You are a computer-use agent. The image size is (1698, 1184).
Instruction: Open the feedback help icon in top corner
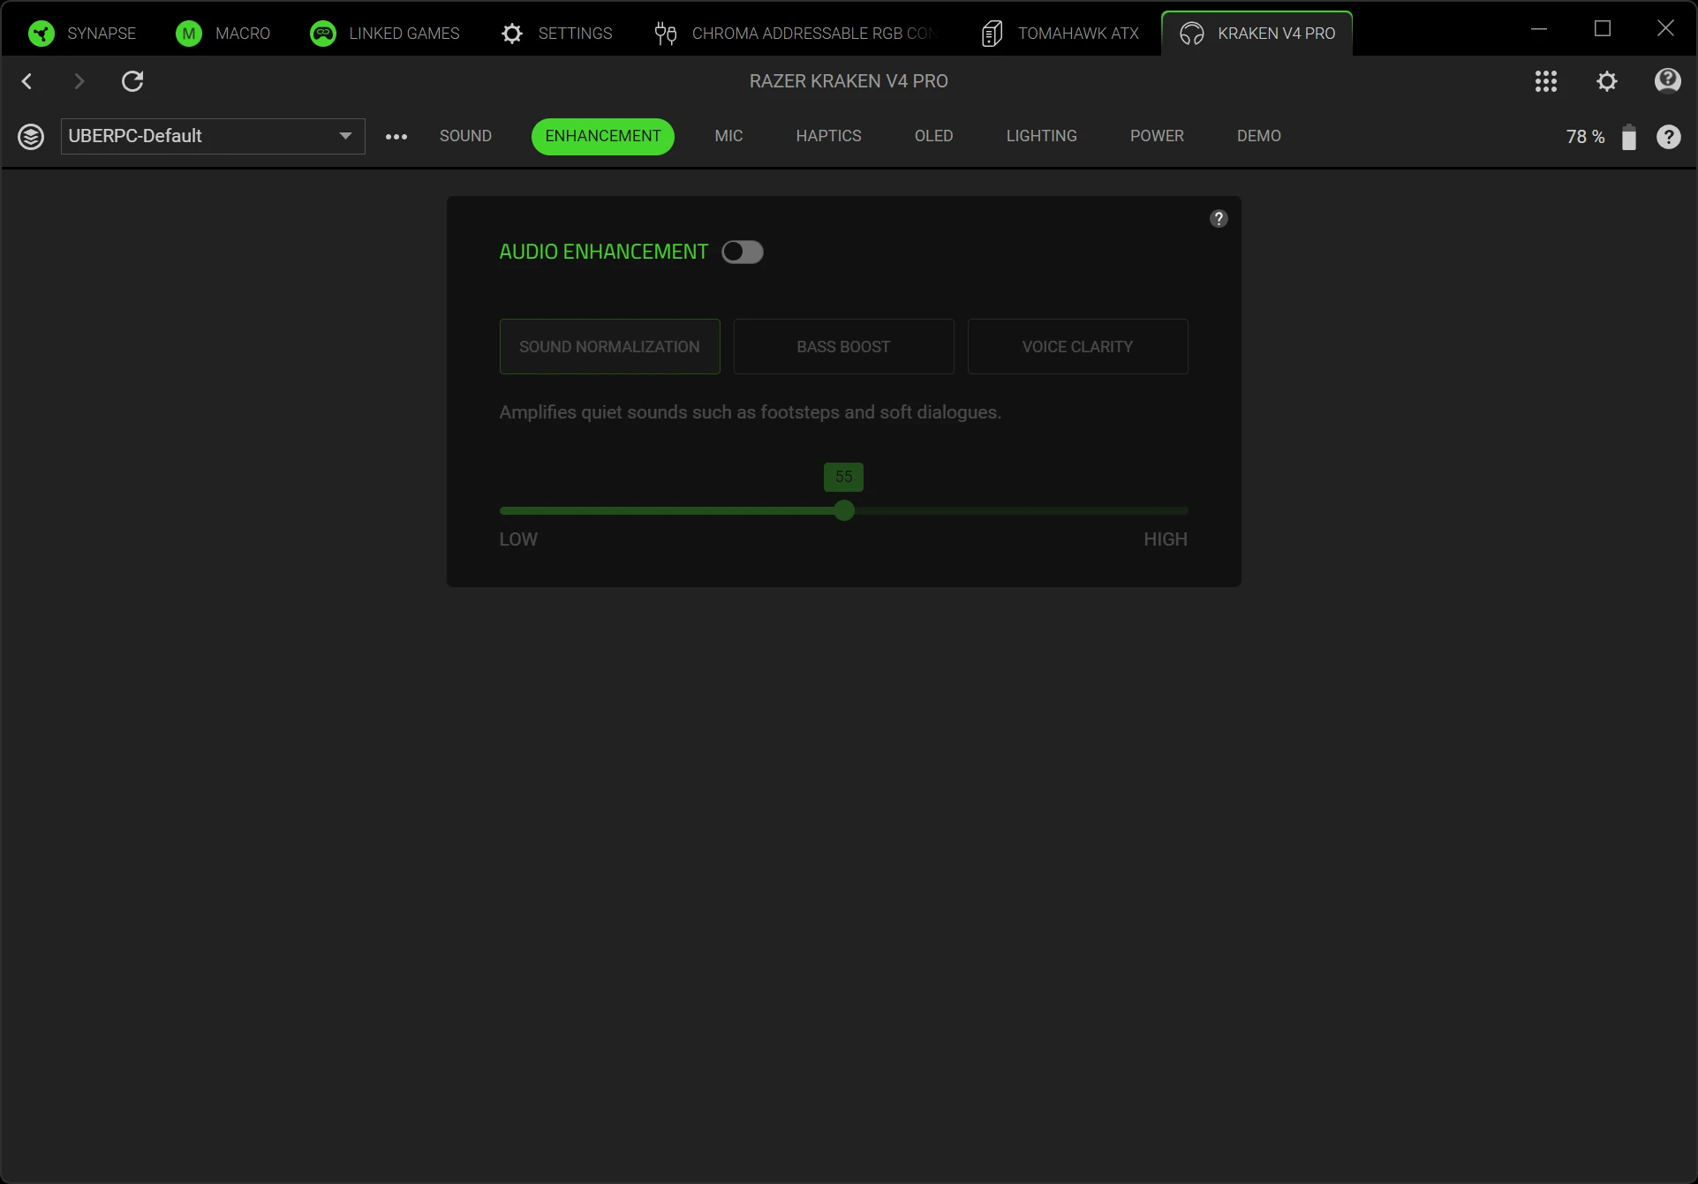click(1668, 81)
